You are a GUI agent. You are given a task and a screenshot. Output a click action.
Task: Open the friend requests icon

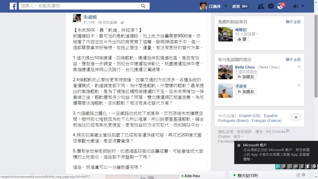[x=261, y=6]
